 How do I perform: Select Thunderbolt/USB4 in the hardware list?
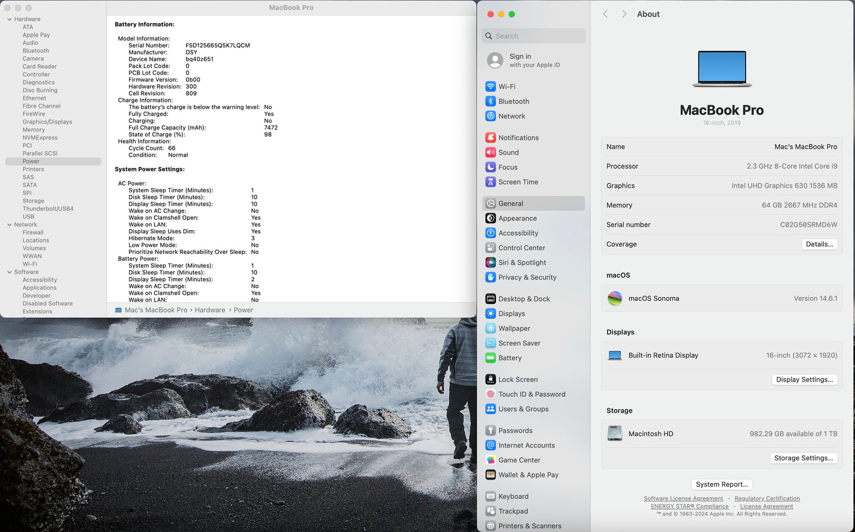pyautogui.click(x=48, y=209)
